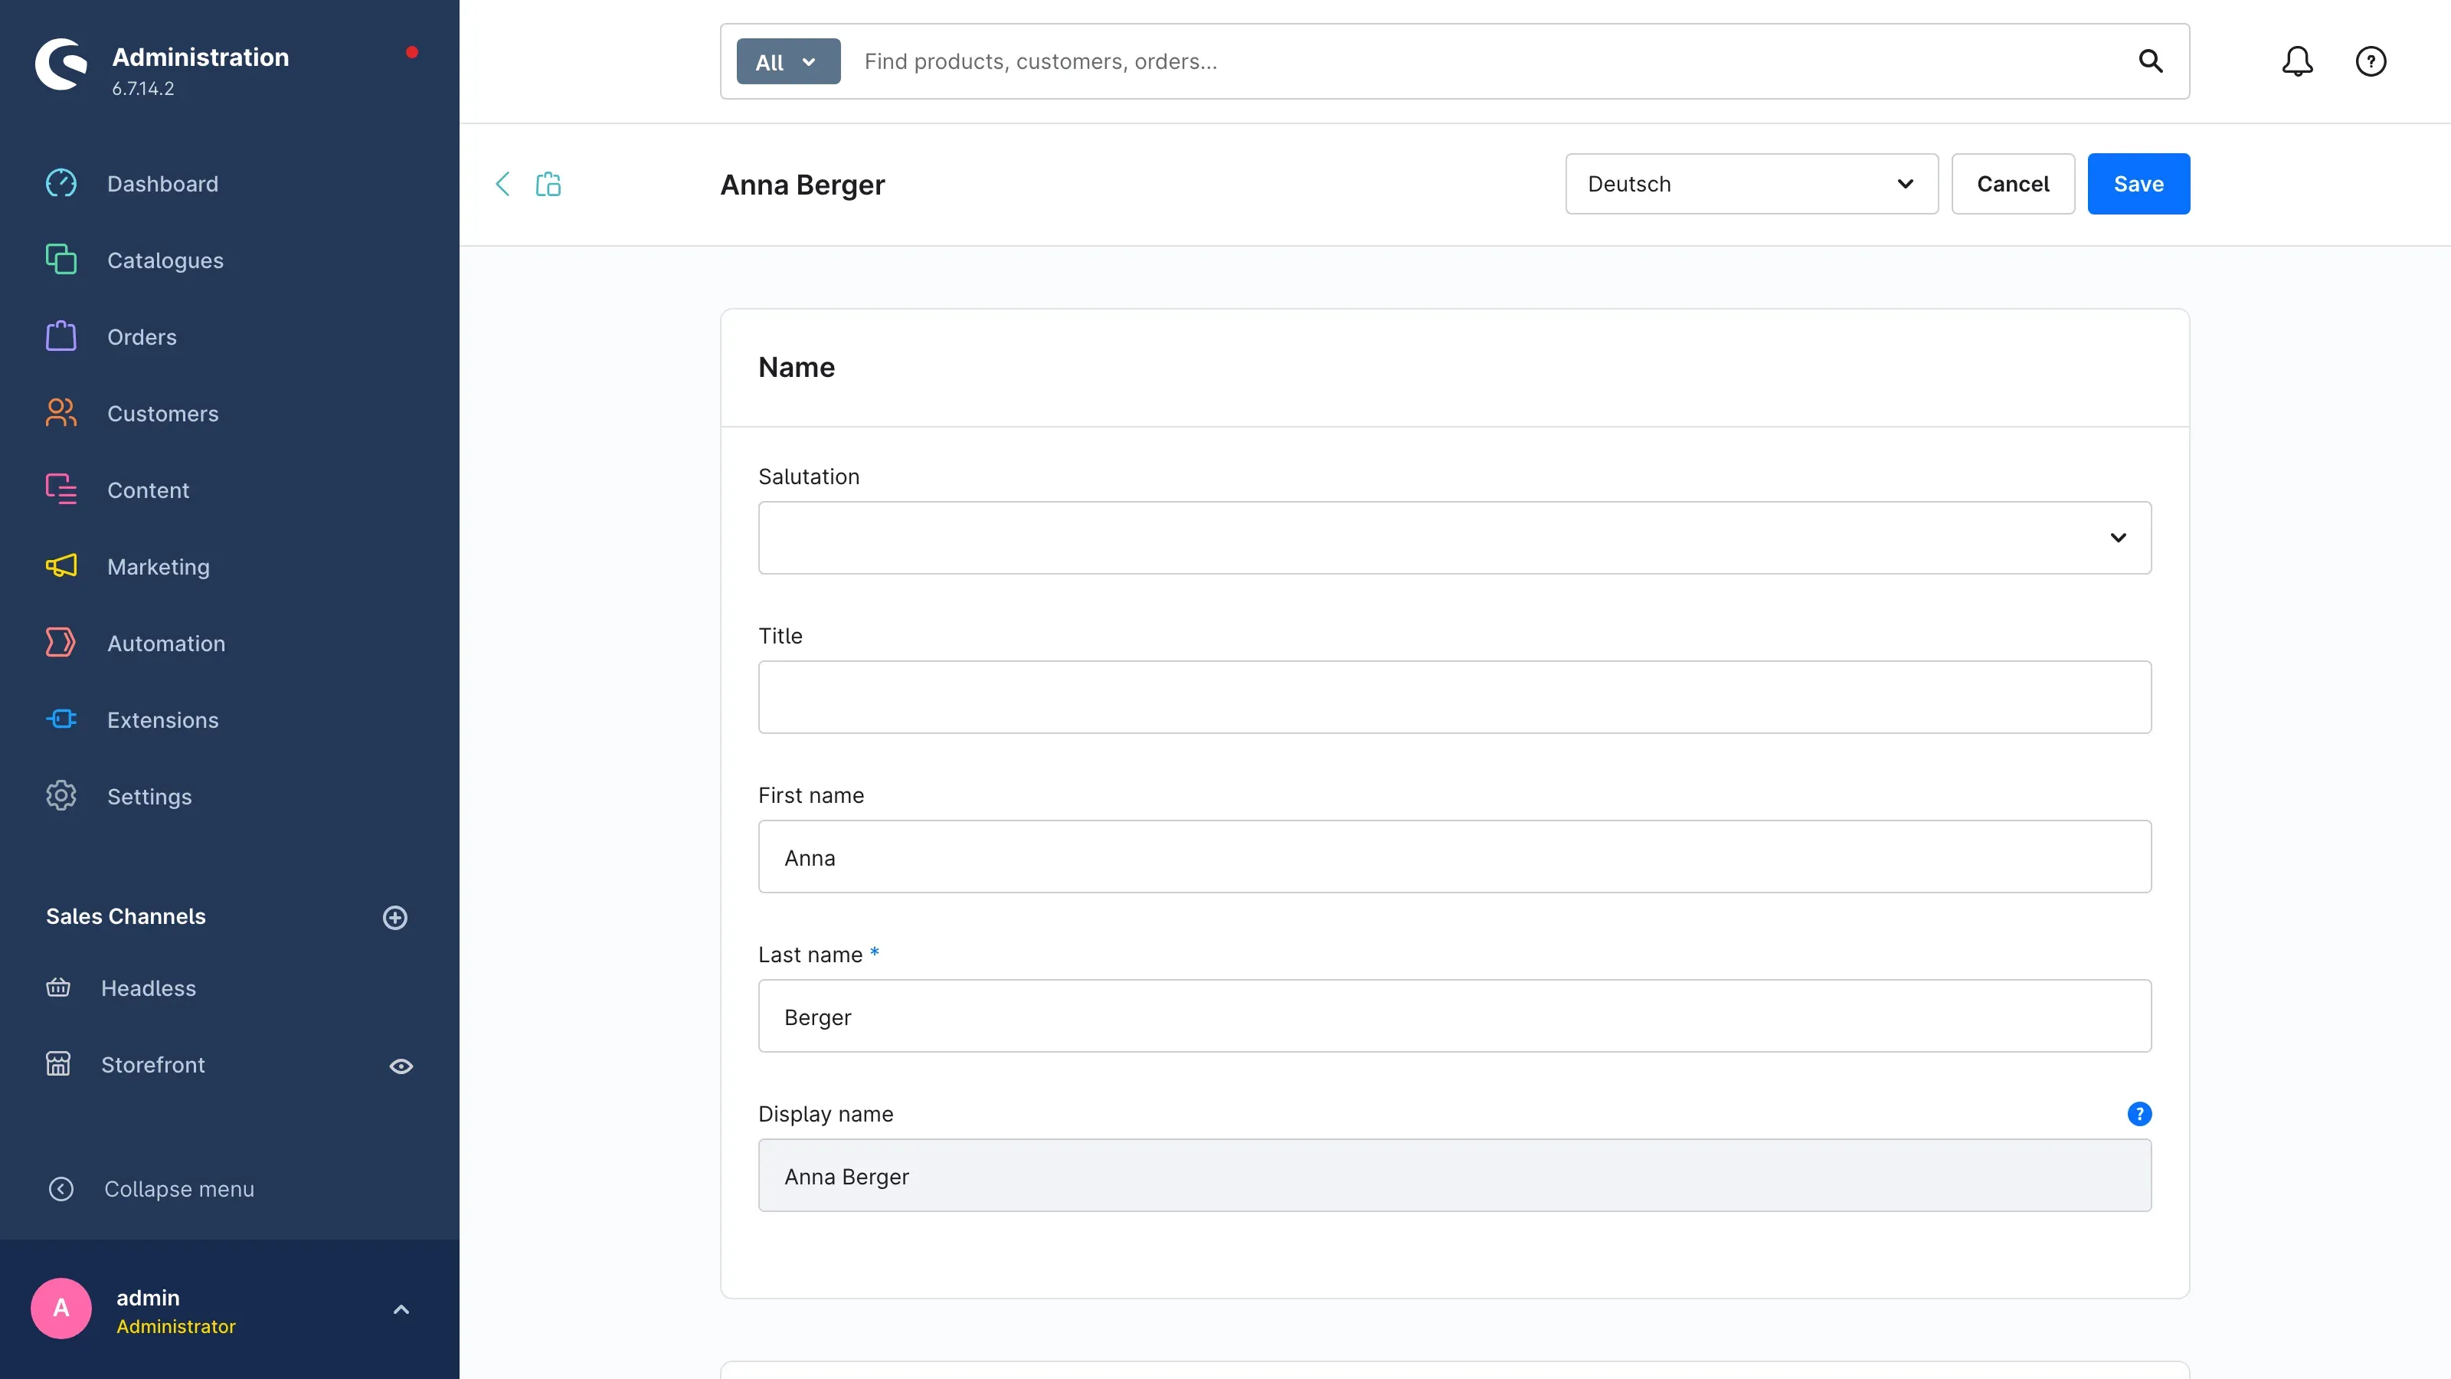Click the Headless basket icon
This screenshot has height=1379, width=2451.
[x=58, y=988]
